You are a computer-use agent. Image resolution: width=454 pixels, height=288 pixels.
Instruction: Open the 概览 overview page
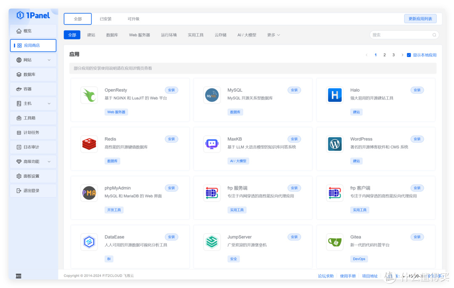coord(33,31)
